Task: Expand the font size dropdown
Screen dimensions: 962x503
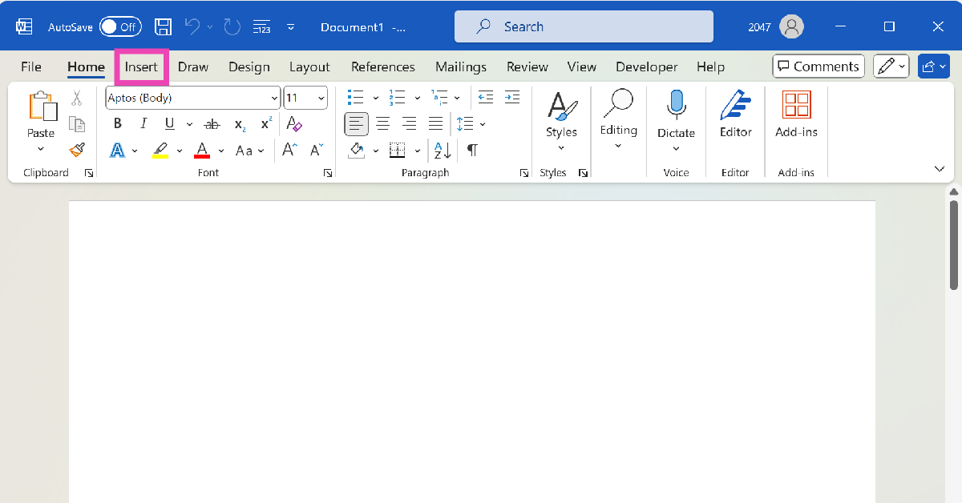Action: coord(321,98)
